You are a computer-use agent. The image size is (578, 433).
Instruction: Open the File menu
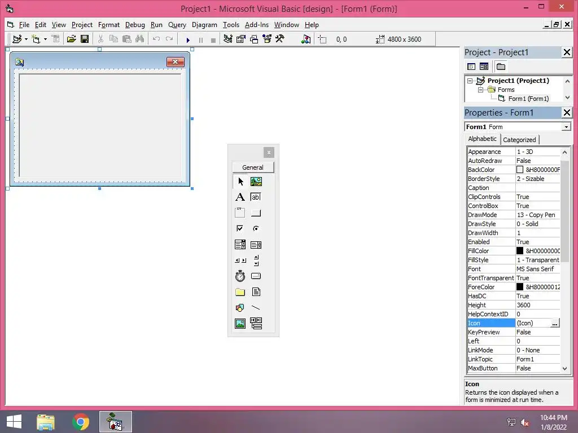click(x=24, y=25)
